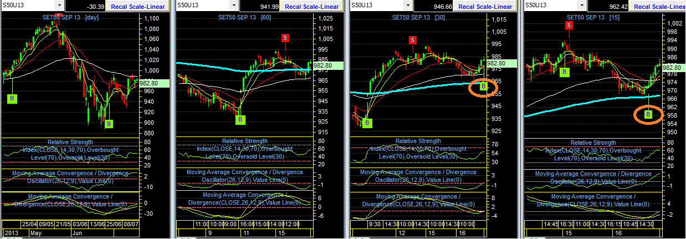Click the MACD Oscillator label on 60-minute chart

pyautogui.click(x=244, y=176)
